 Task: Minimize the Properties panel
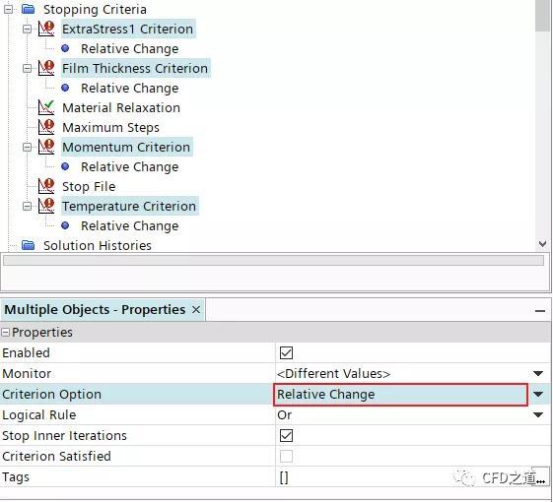pyautogui.click(x=539, y=311)
